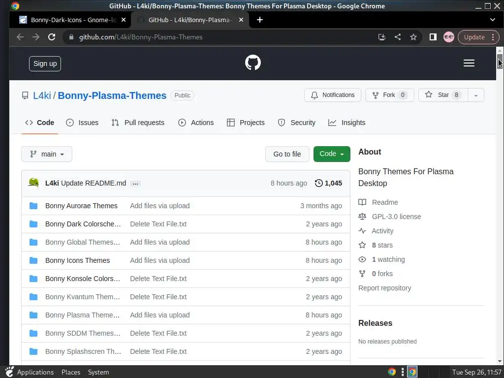This screenshot has height=378, width=504.
Task: Open the Projects tab
Action: [x=246, y=123]
